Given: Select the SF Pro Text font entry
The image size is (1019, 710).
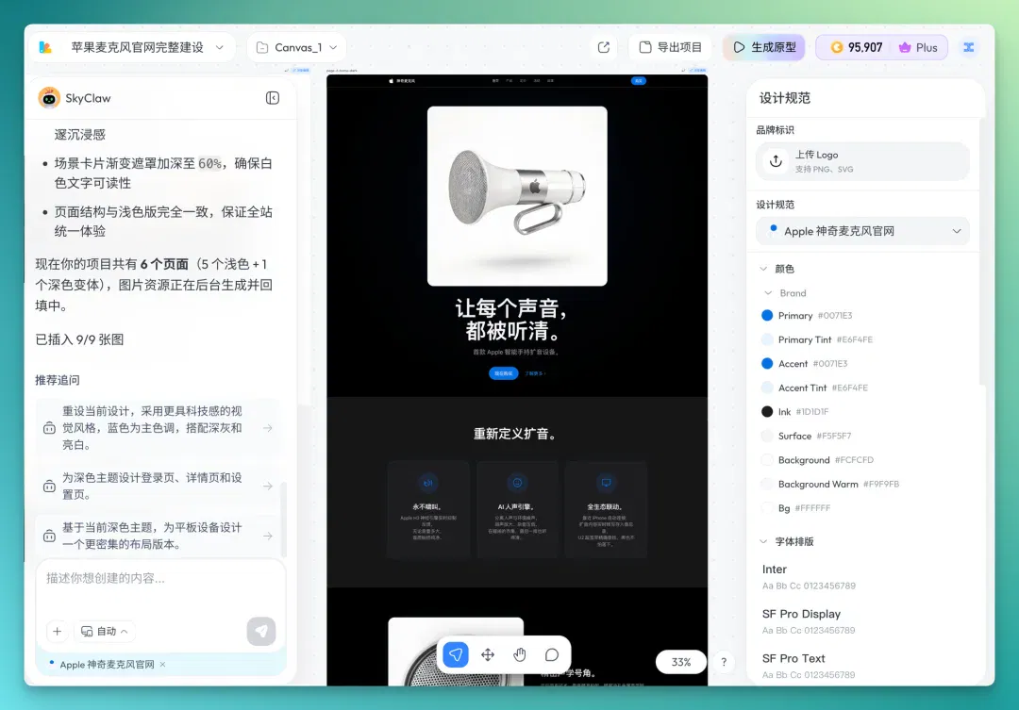Looking at the screenshot, I should pos(809,666).
